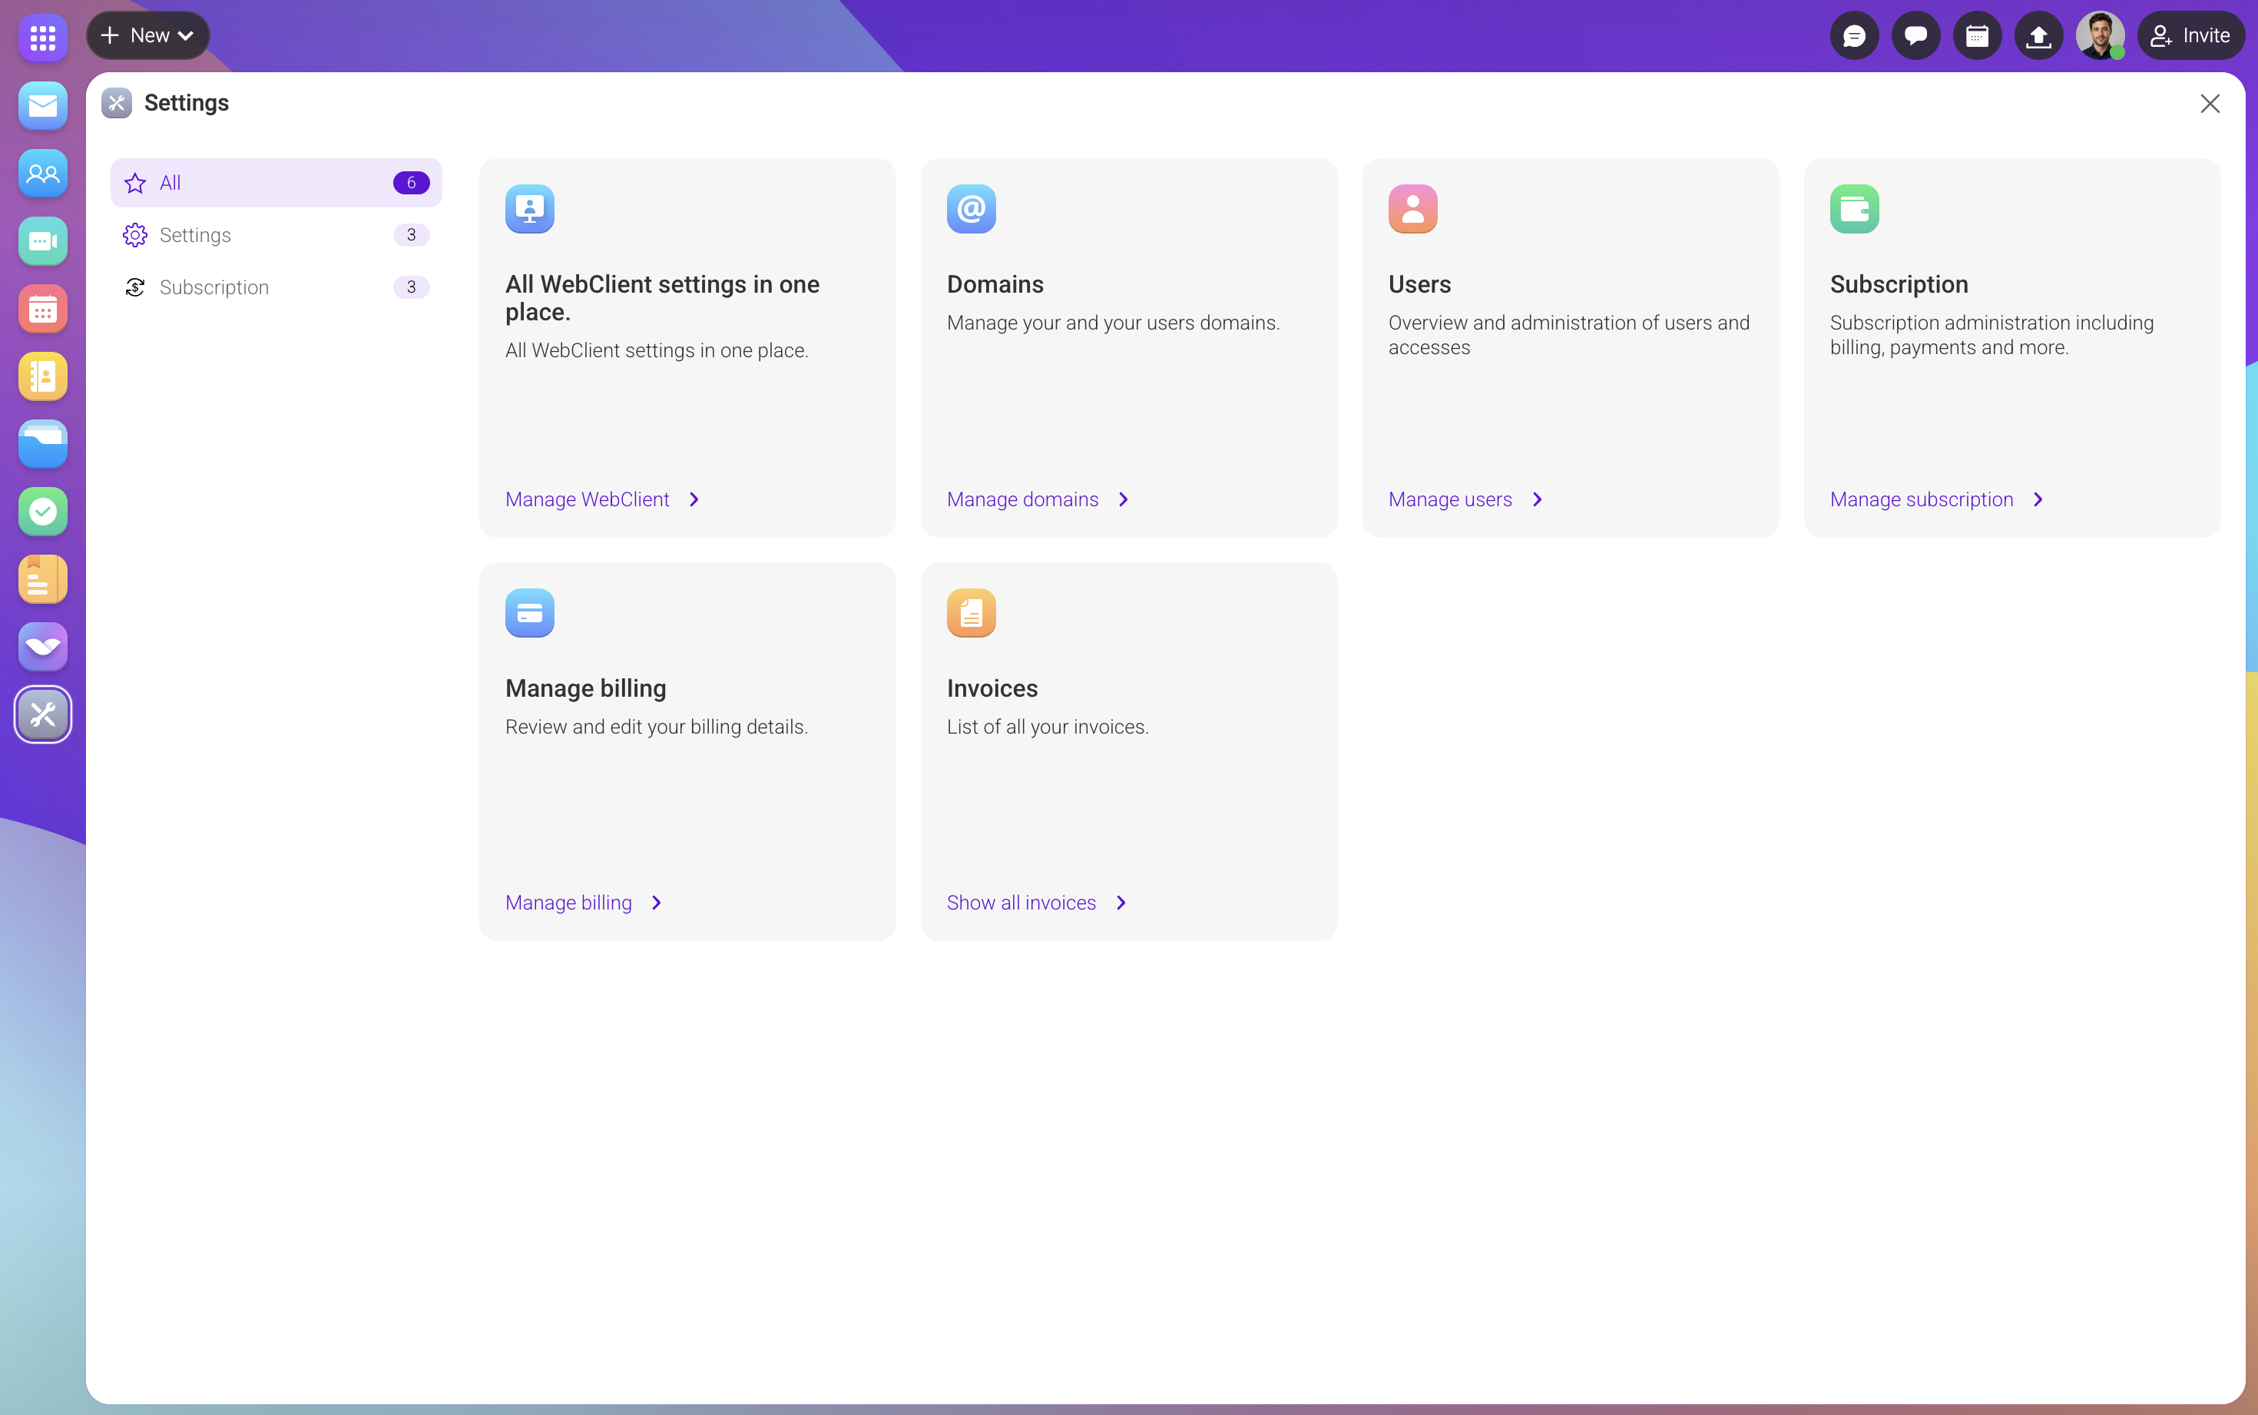Click the Domains at-sign icon
The width and height of the screenshot is (2258, 1415).
(971, 209)
